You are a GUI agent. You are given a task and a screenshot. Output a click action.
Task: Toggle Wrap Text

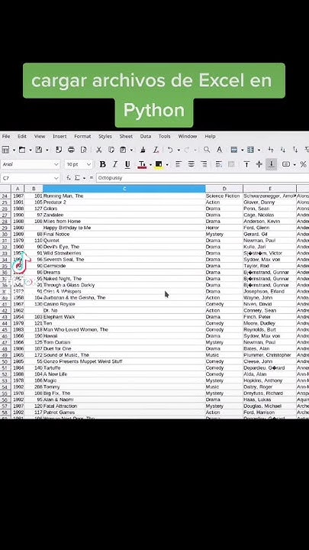coord(219,164)
